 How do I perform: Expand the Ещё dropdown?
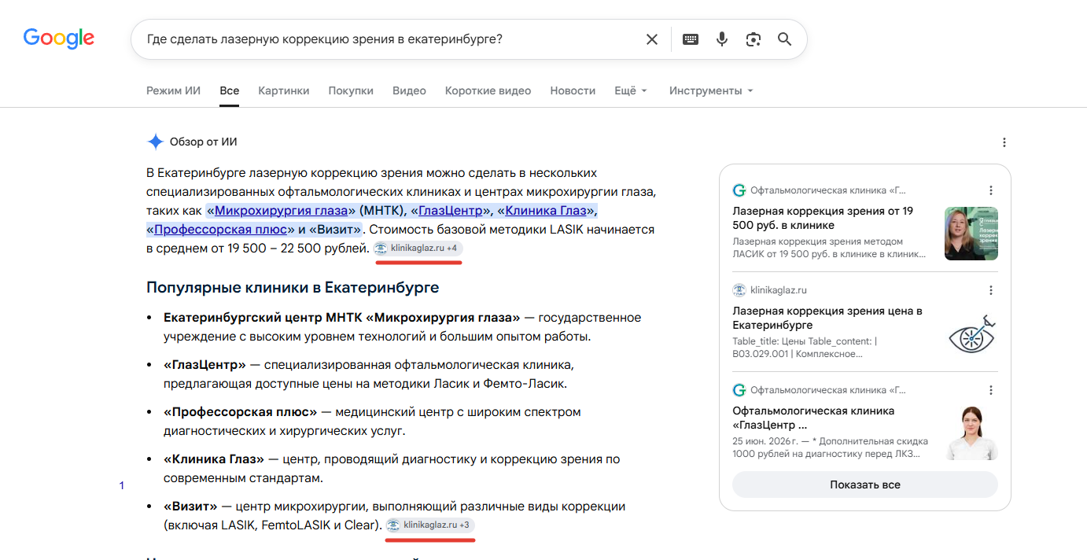pyautogui.click(x=631, y=90)
